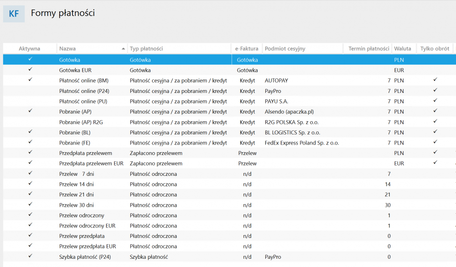Select the Przelew przedpłata name cell

pyautogui.click(x=82, y=236)
